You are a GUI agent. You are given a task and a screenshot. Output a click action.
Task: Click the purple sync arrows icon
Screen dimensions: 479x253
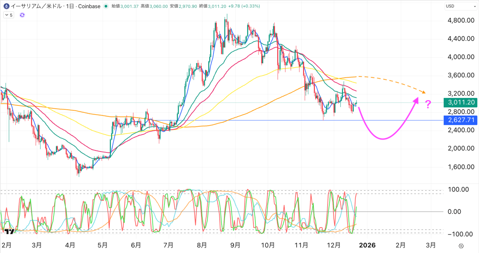pos(22,15)
